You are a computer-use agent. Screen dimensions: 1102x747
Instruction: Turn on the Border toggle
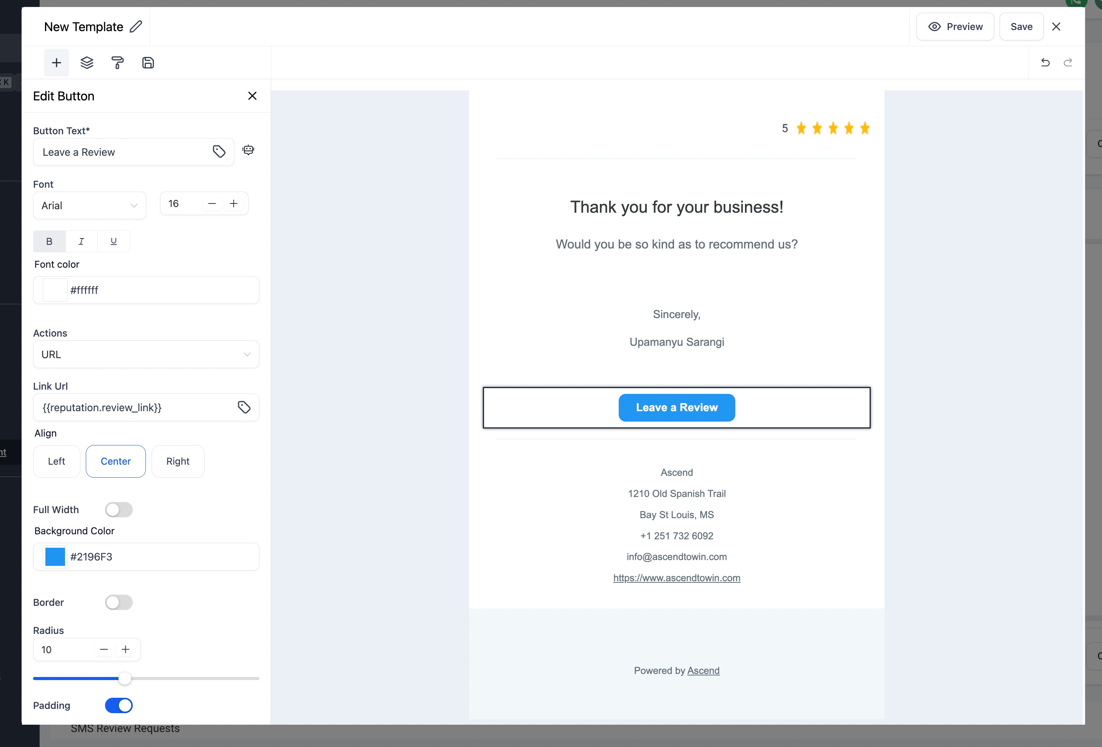pos(119,602)
